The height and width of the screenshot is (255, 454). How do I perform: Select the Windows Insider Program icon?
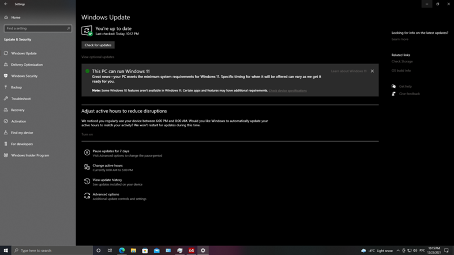(x=6, y=155)
